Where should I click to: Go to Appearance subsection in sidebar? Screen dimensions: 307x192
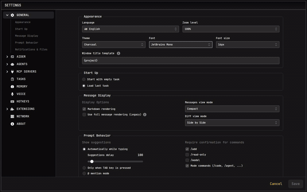[x=23, y=22]
